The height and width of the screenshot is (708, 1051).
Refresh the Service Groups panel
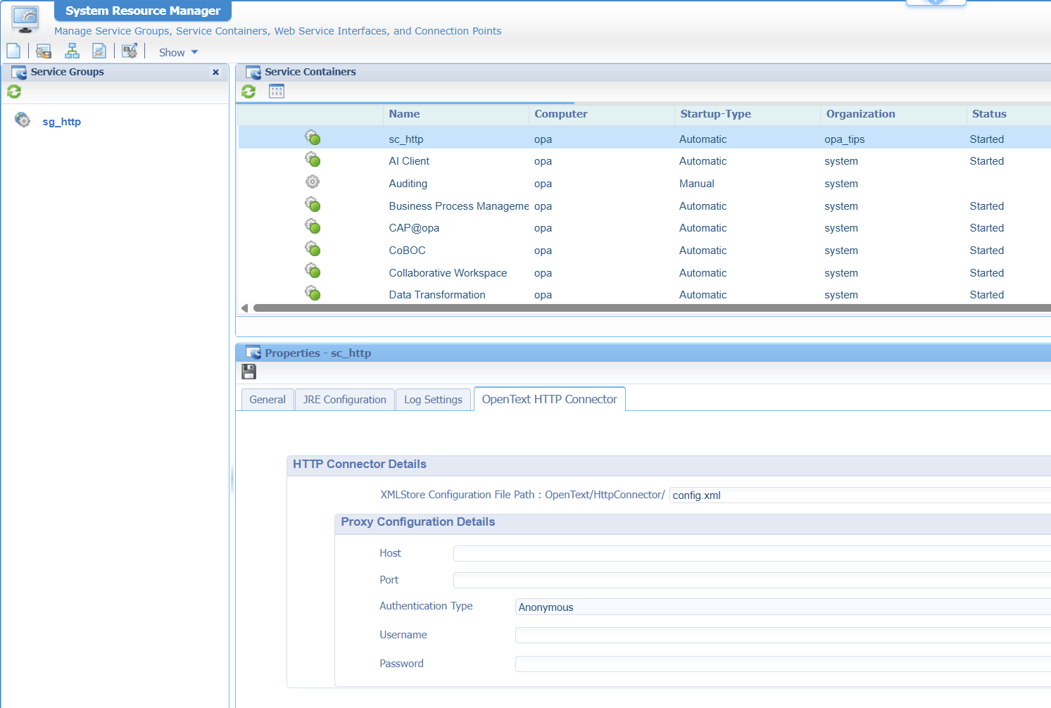[x=14, y=91]
